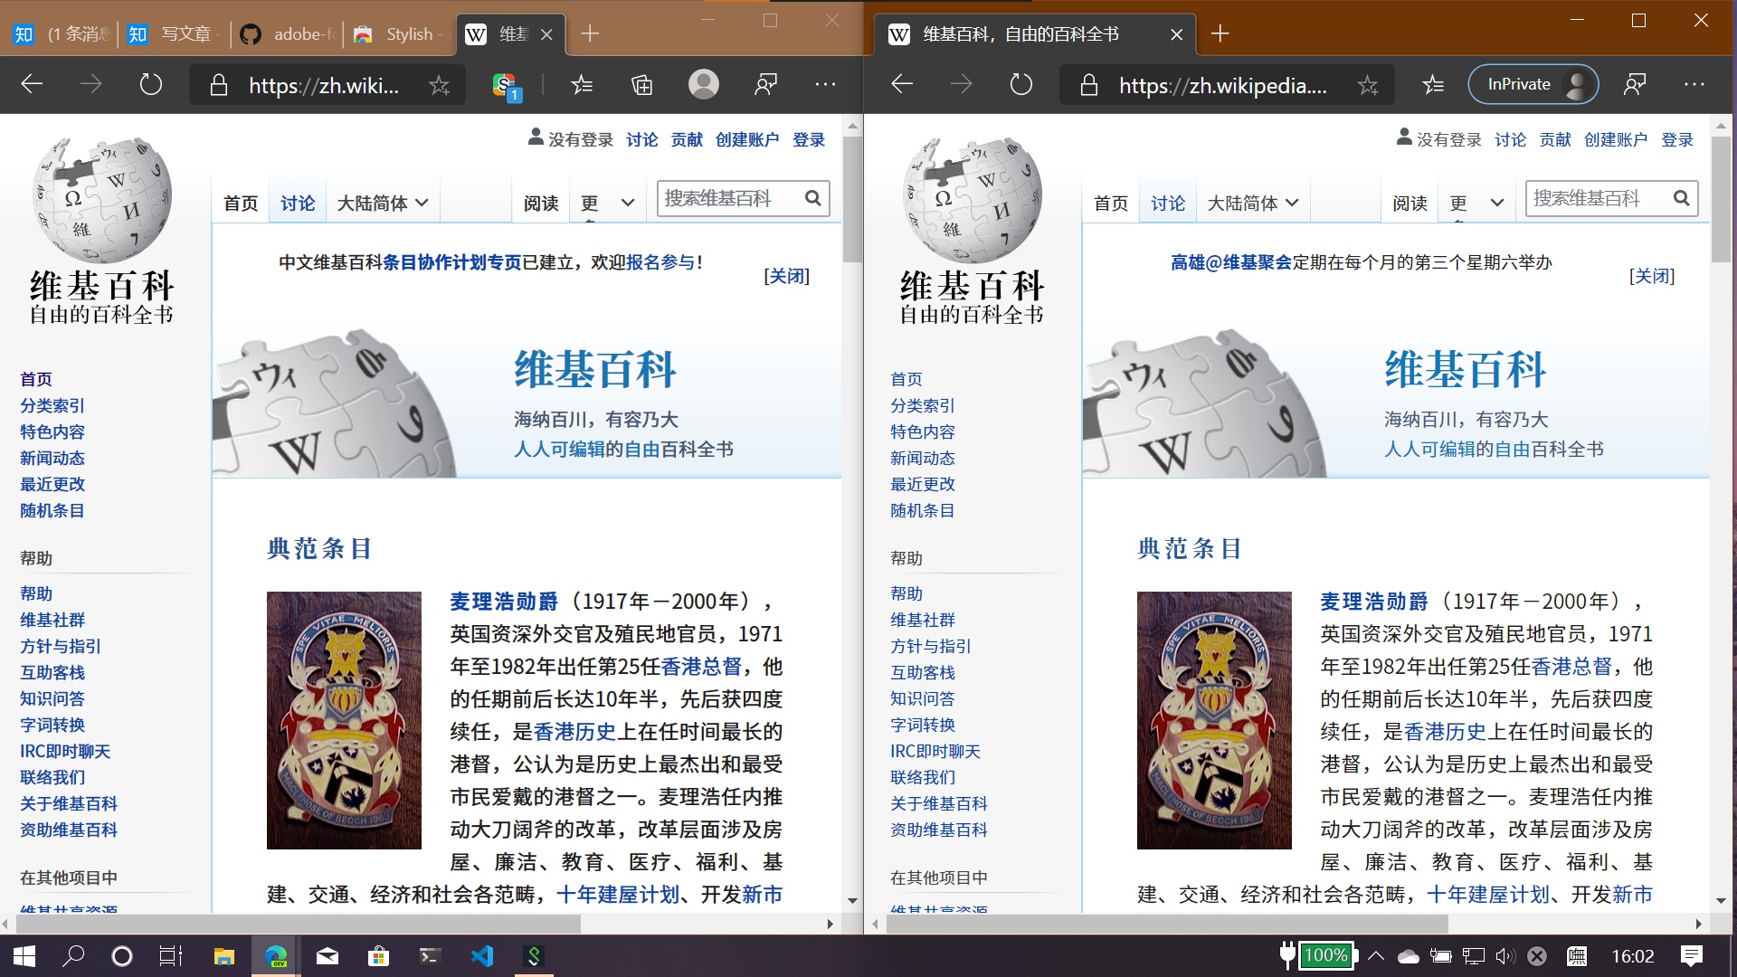Open 条目协作计划专页 link in left banner
The width and height of the screenshot is (1737, 977).
[452, 262]
